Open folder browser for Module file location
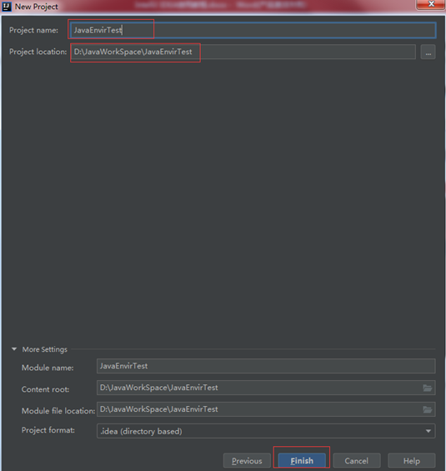This screenshot has height=471, width=446. tap(428, 409)
